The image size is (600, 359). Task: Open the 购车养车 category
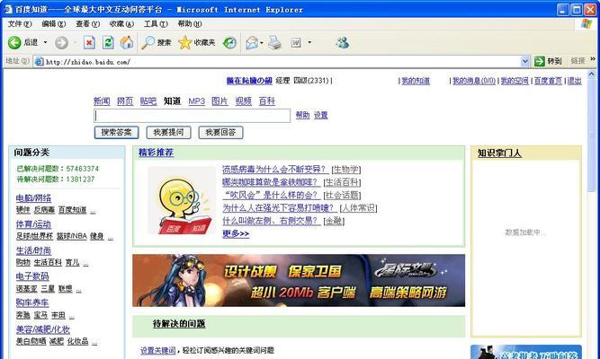32,302
